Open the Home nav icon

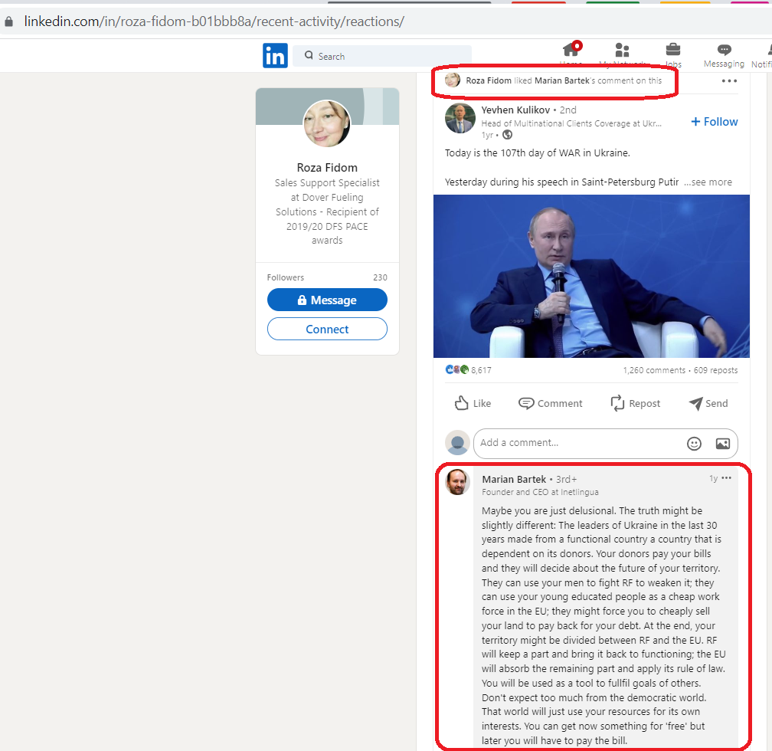click(x=571, y=50)
